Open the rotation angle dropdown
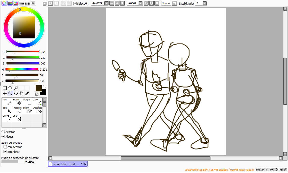The height and width of the screenshot is (173, 288). pos(140,3)
